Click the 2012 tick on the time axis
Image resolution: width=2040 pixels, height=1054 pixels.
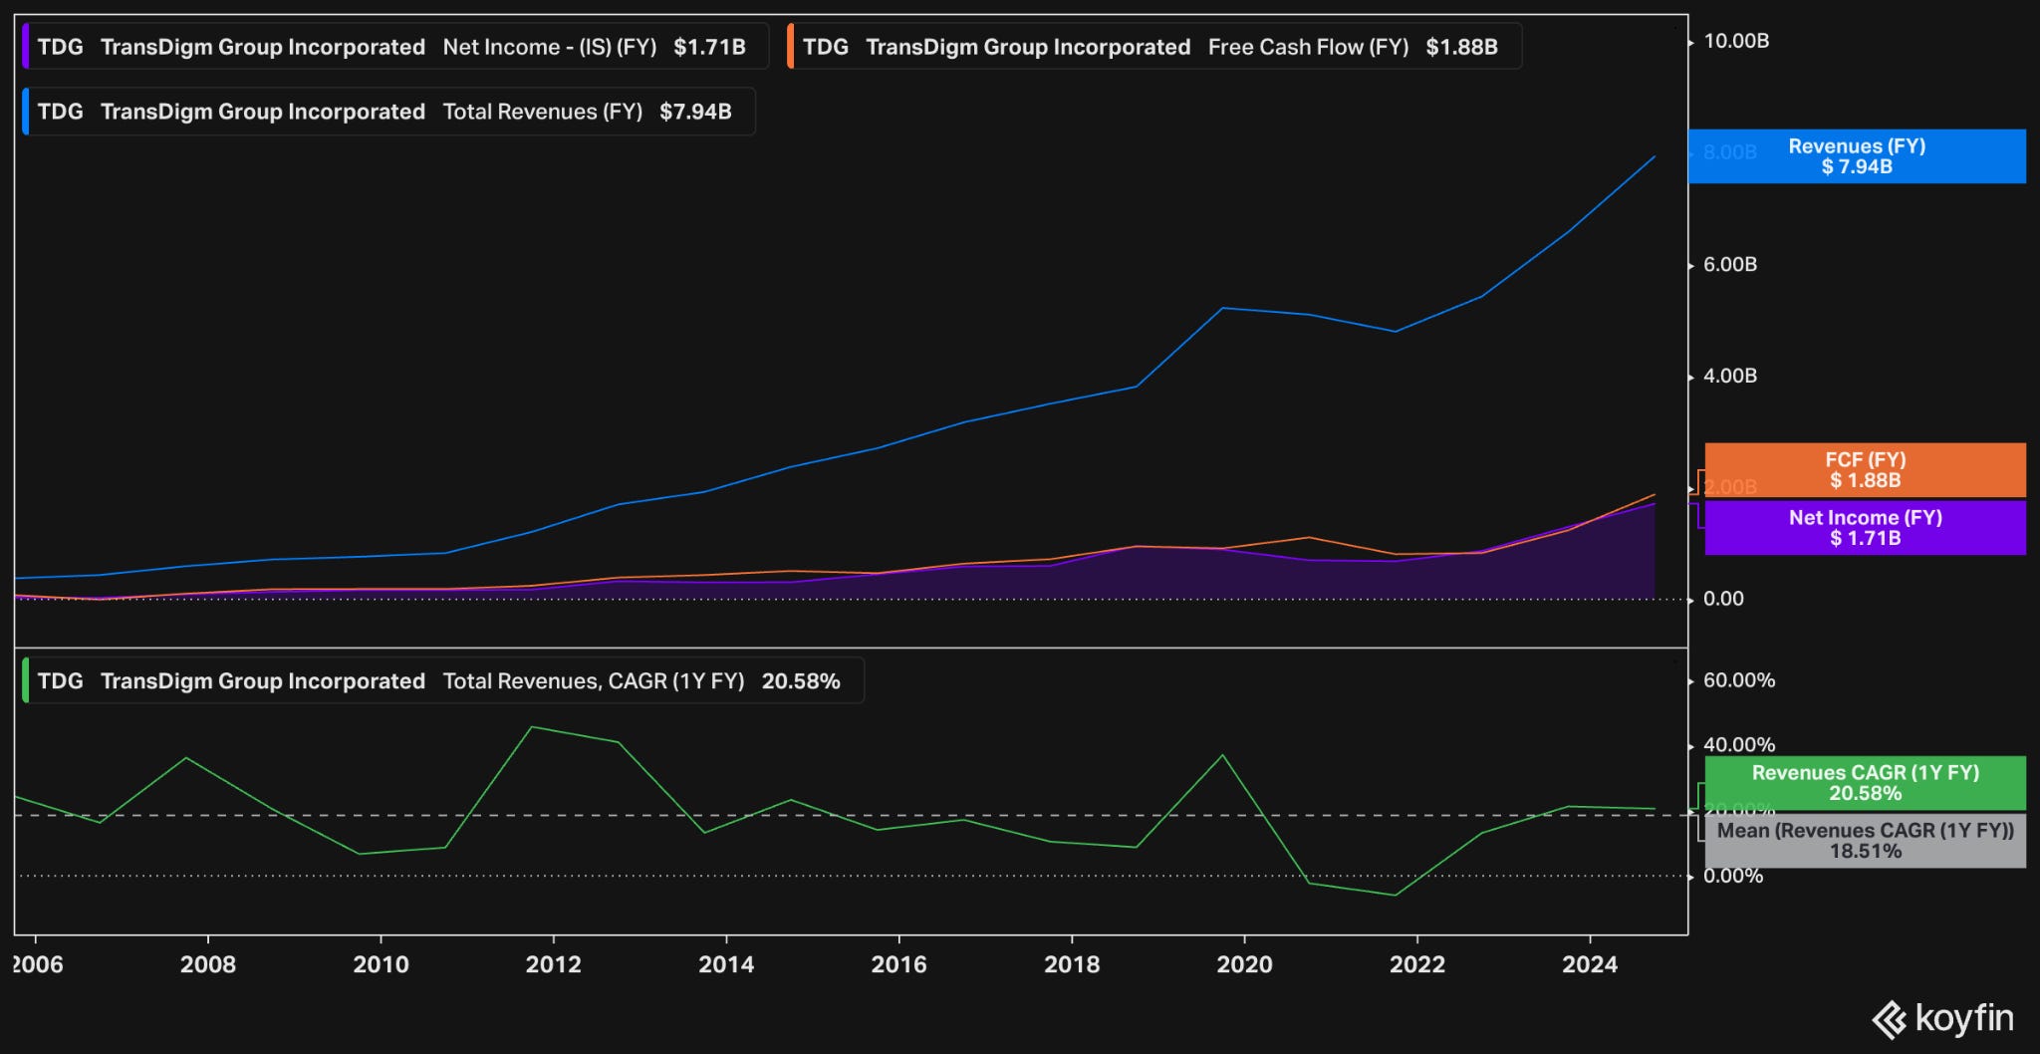[x=553, y=964]
